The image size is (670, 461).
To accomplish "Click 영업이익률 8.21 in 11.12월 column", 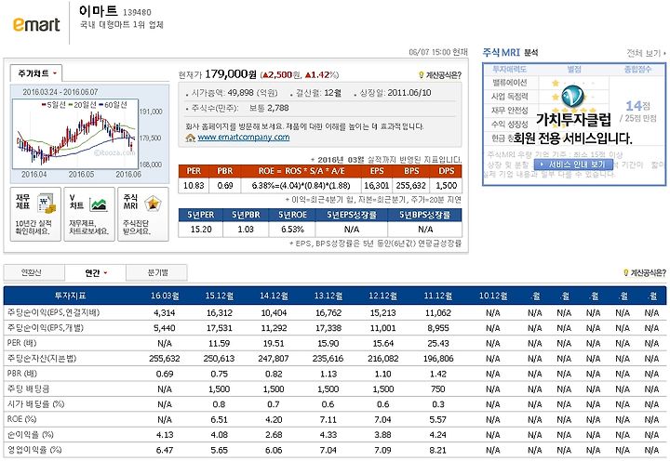I will click(x=438, y=450).
